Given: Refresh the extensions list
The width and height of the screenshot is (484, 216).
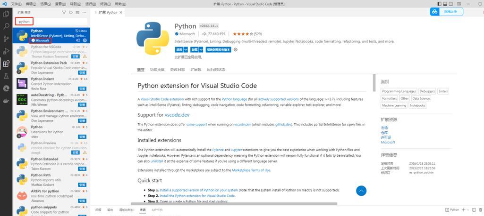Looking at the screenshot, I should pos(71,13).
